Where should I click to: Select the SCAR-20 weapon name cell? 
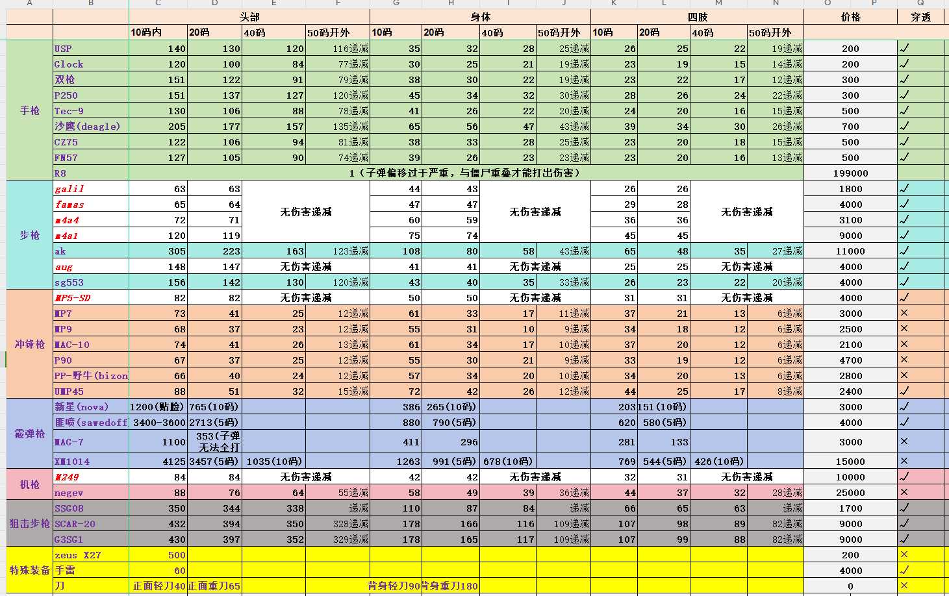[91, 523]
